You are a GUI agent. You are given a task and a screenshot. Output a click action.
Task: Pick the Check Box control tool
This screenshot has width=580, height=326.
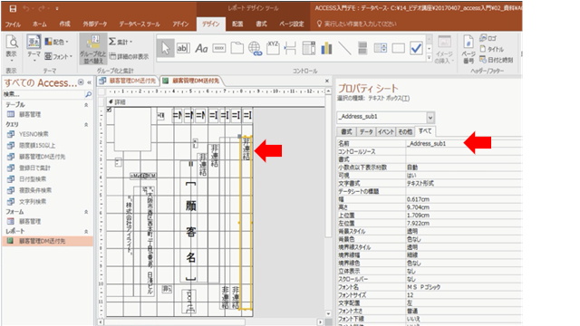(x=416, y=48)
